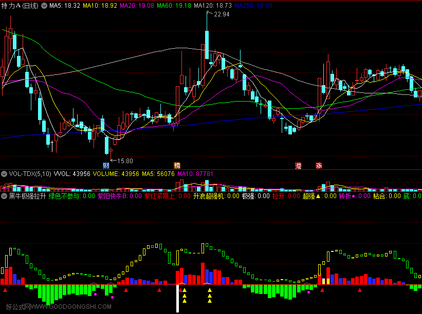This screenshot has width=422, height=314.
Task: Click the 涨 info marker under the chart
Action: (319, 165)
